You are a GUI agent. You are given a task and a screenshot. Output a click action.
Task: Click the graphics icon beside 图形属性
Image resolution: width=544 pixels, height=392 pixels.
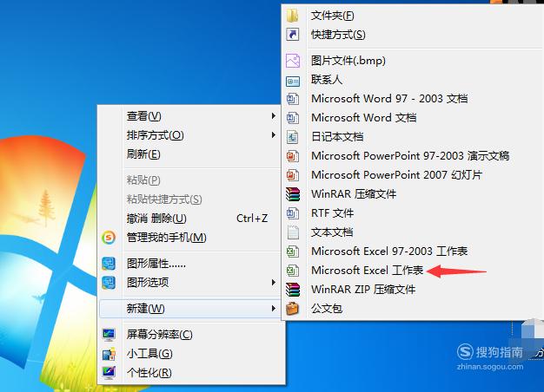[109, 264]
